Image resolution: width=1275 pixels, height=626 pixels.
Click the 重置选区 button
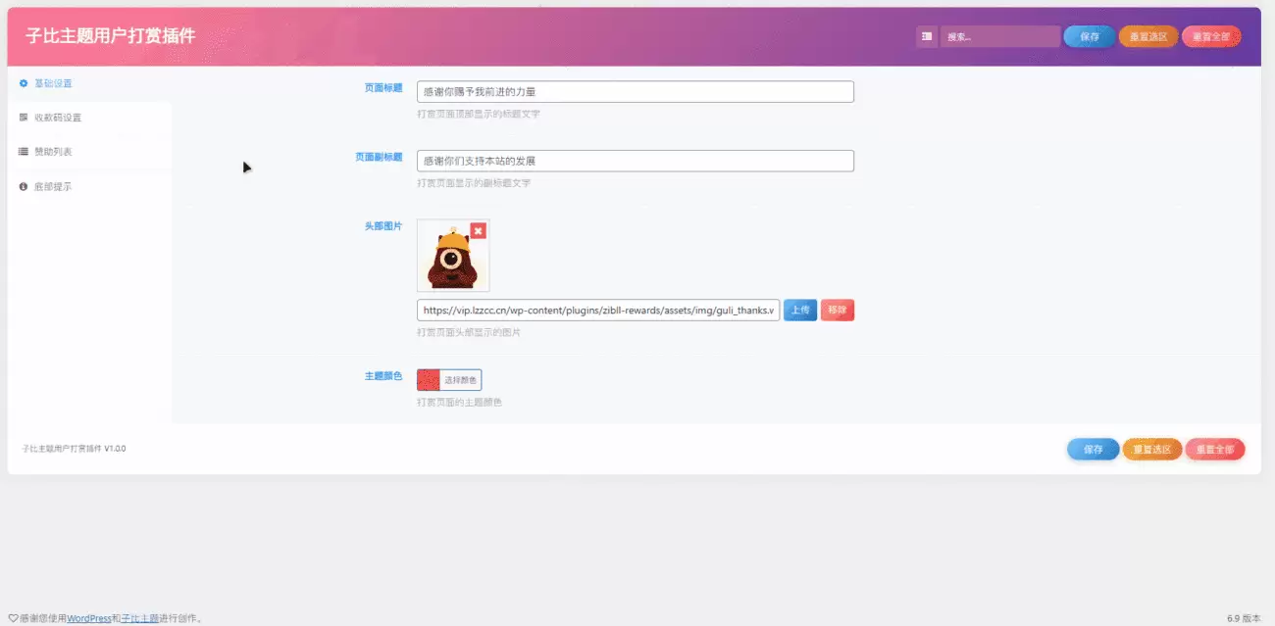click(1147, 36)
